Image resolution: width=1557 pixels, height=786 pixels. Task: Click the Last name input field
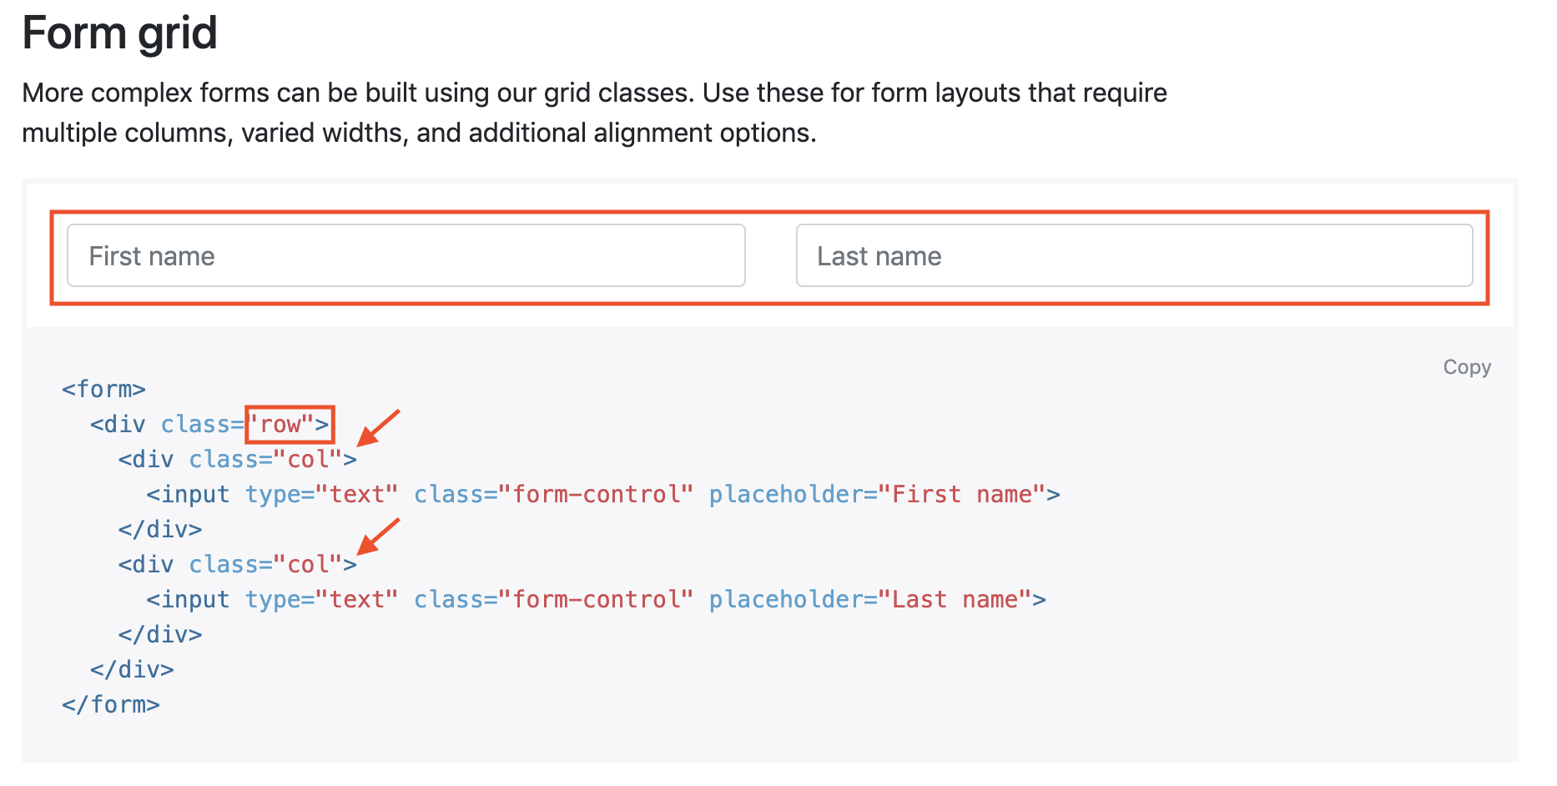(1134, 255)
